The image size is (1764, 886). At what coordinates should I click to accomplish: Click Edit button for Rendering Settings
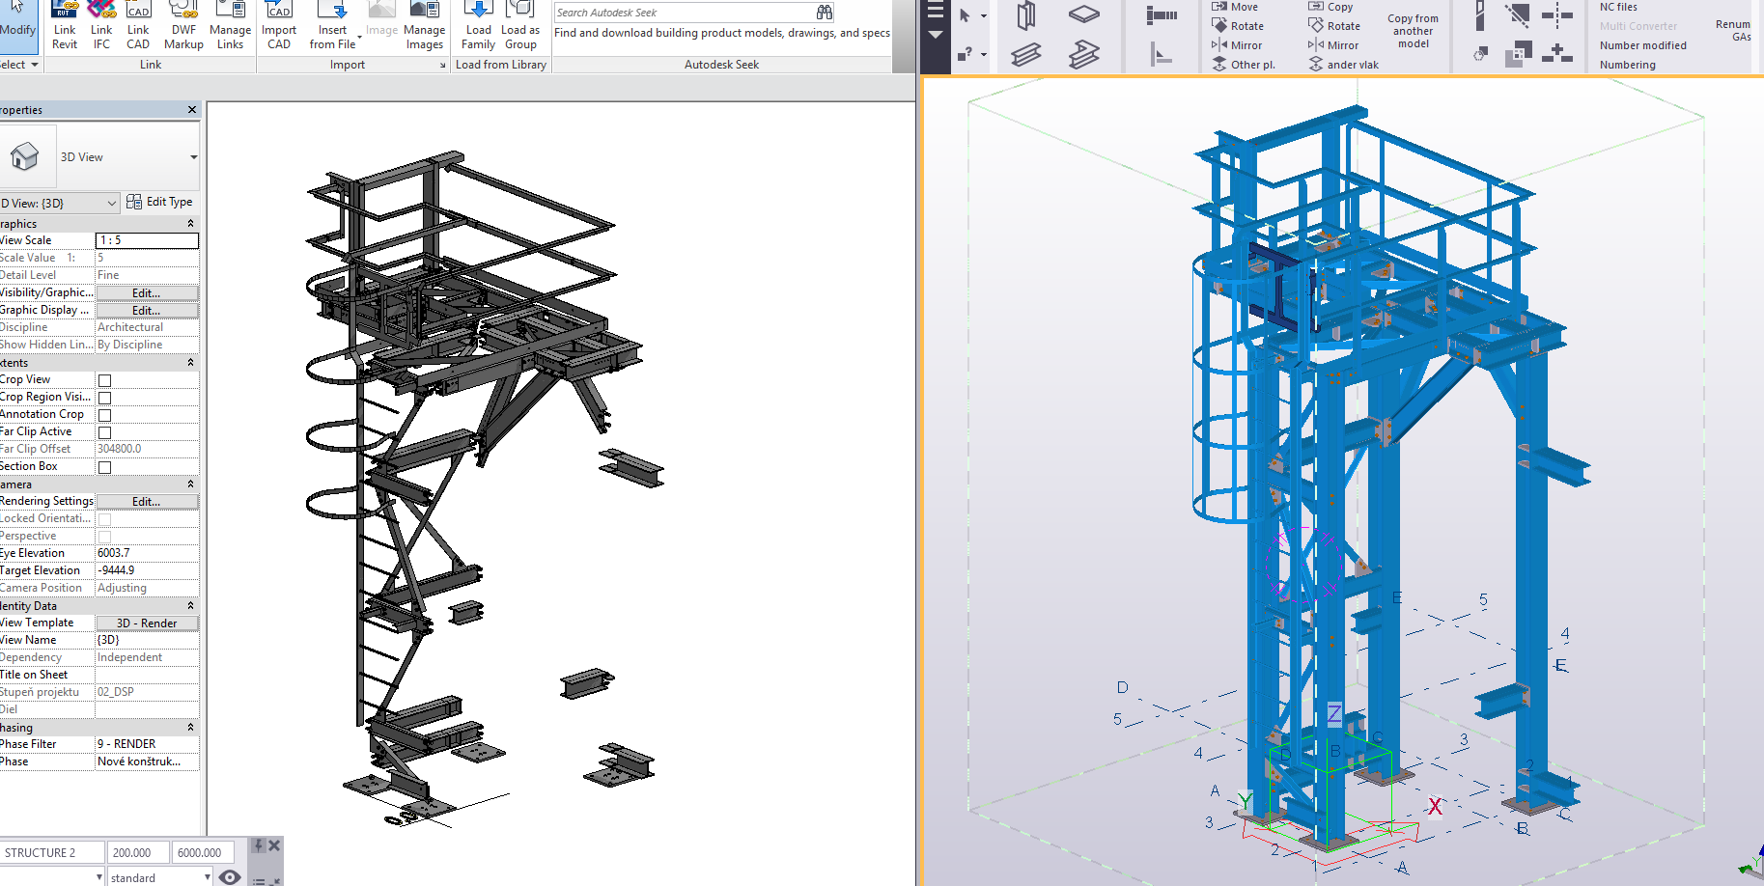click(147, 501)
